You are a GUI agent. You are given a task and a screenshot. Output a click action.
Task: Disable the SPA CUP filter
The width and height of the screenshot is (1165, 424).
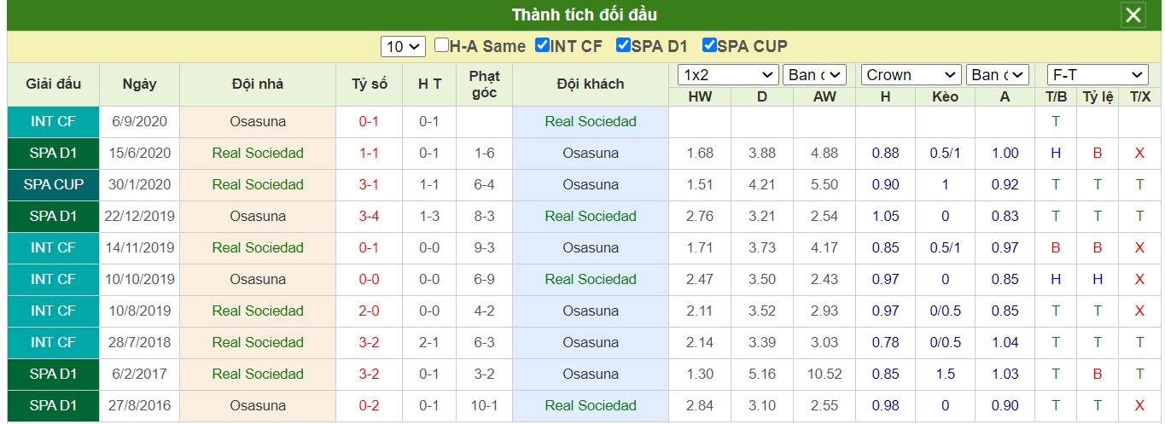(709, 45)
